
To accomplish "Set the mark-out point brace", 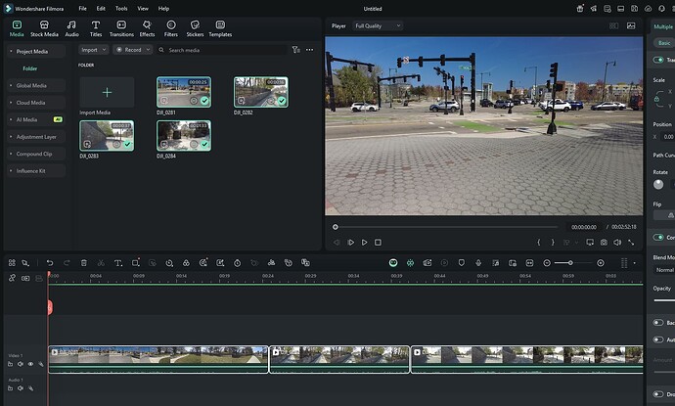I will point(553,243).
